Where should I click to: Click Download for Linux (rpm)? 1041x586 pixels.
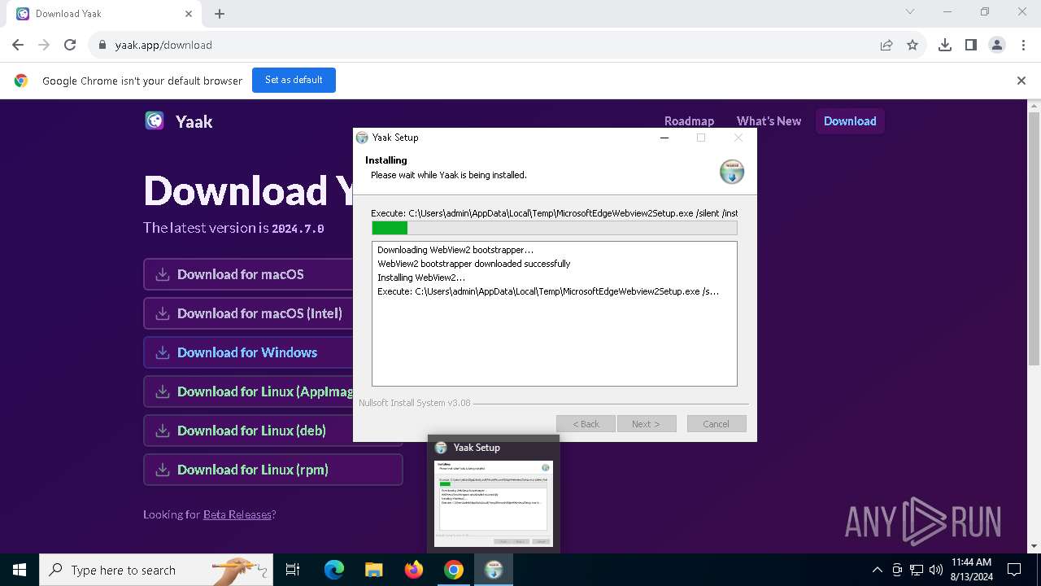(272, 470)
